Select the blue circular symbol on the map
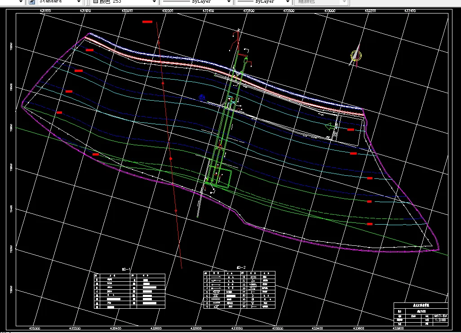Screen dimensions: 461x333 click(x=202, y=98)
